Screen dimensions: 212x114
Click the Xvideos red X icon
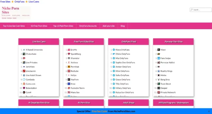69,62
